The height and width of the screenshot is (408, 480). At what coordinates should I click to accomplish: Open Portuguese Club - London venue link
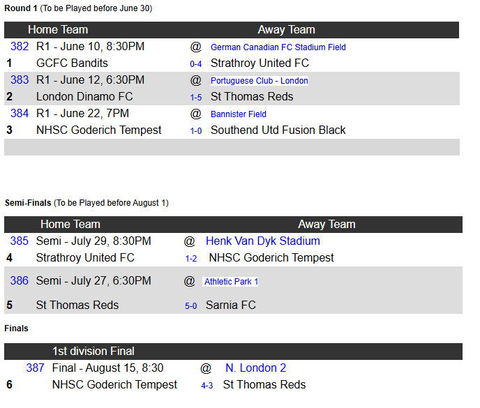[x=259, y=81]
